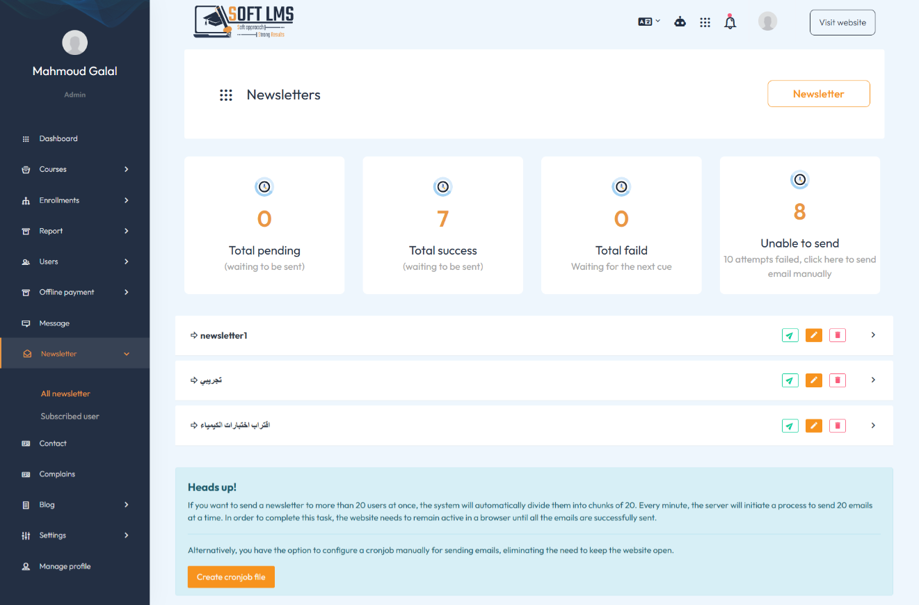Expand the Report sidebar menu
Viewport: 919px width, 605px height.
[x=74, y=231]
